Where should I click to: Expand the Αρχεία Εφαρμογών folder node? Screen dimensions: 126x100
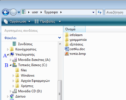(x=13, y=81)
